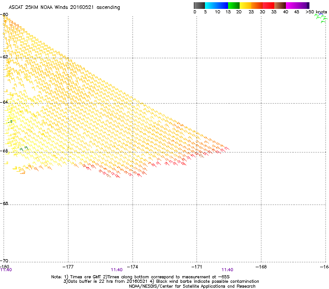The width and height of the screenshot is (329, 289).
Task: Click the cyan 5-10 knots color segment
Action: 211,5
